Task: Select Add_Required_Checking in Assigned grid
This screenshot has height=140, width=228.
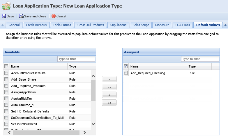Action: (x=148, y=73)
